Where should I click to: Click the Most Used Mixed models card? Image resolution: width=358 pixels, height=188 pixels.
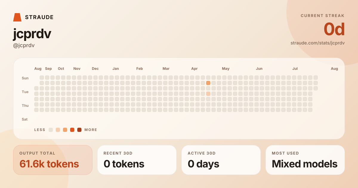[305, 160]
